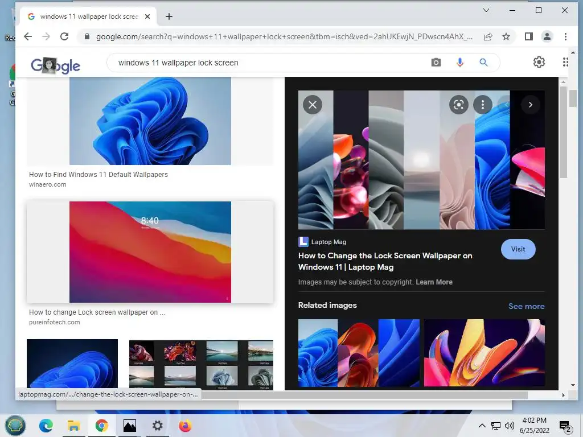Open the Laptop Mag source link
Image resolution: width=583 pixels, height=437 pixels.
tap(322, 242)
